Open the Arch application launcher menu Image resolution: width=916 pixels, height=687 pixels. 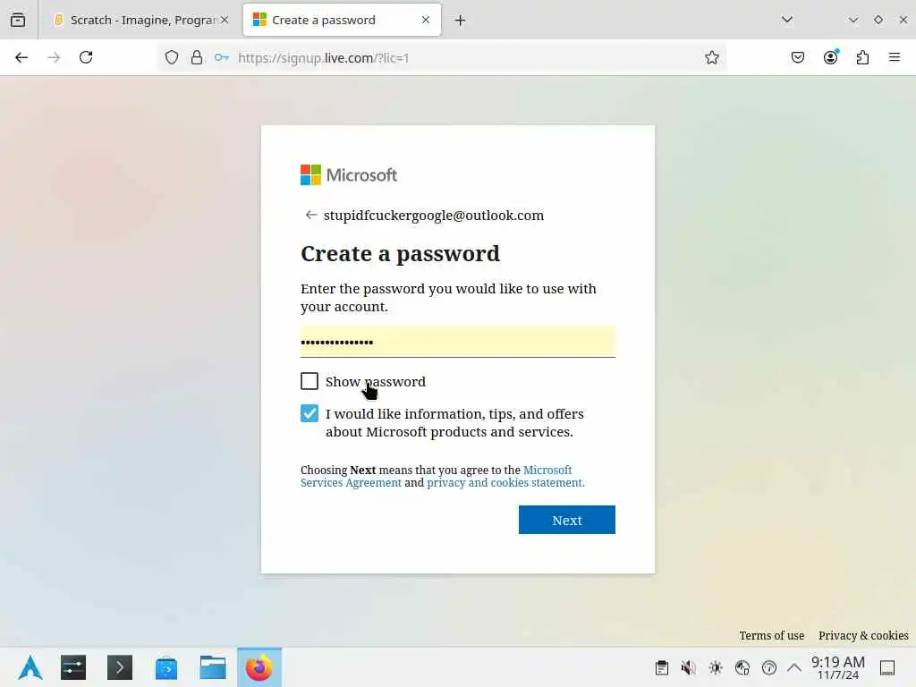tap(30, 667)
